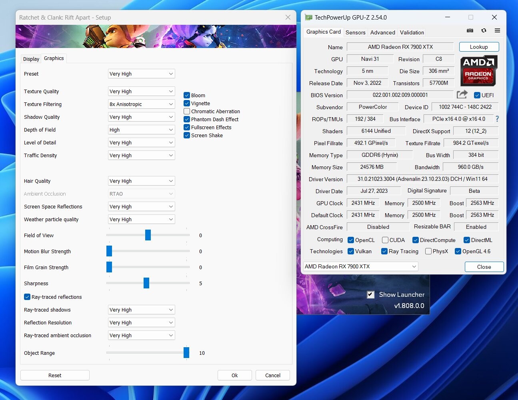This screenshot has width=518, height=400.
Task: Toggle the PhysX checkbox
Action: (428, 251)
